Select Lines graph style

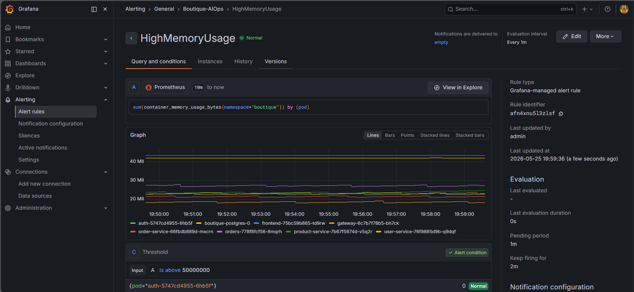coord(373,135)
